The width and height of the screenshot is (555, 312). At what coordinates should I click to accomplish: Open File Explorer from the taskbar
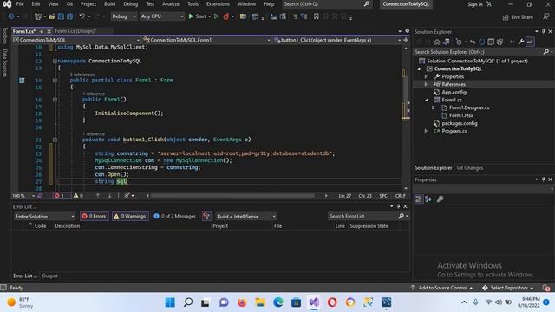tap(260, 302)
